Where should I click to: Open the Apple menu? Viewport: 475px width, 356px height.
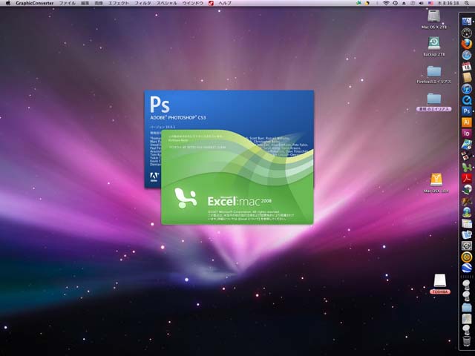pyautogui.click(x=8, y=3)
